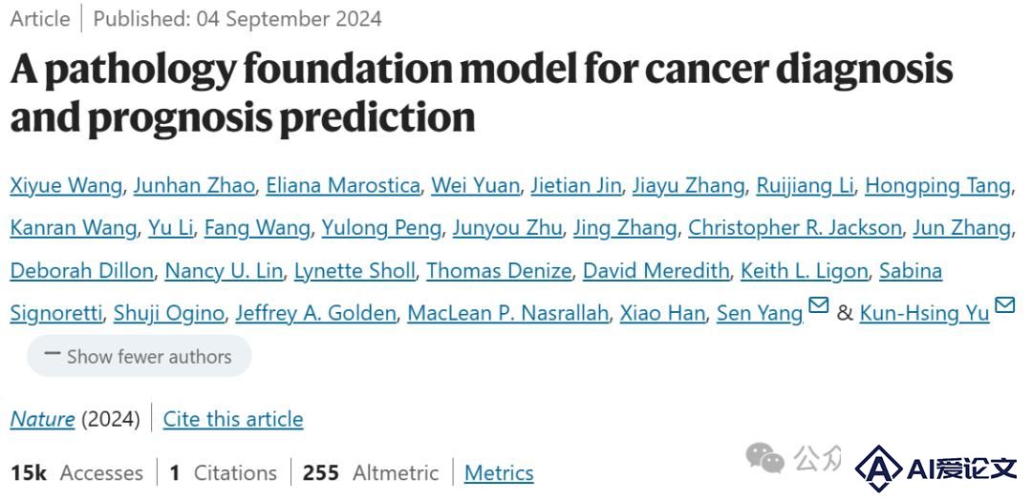Open Shuji Ogino author link
Viewport: 1032px width, 500px height.
(169, 313)
